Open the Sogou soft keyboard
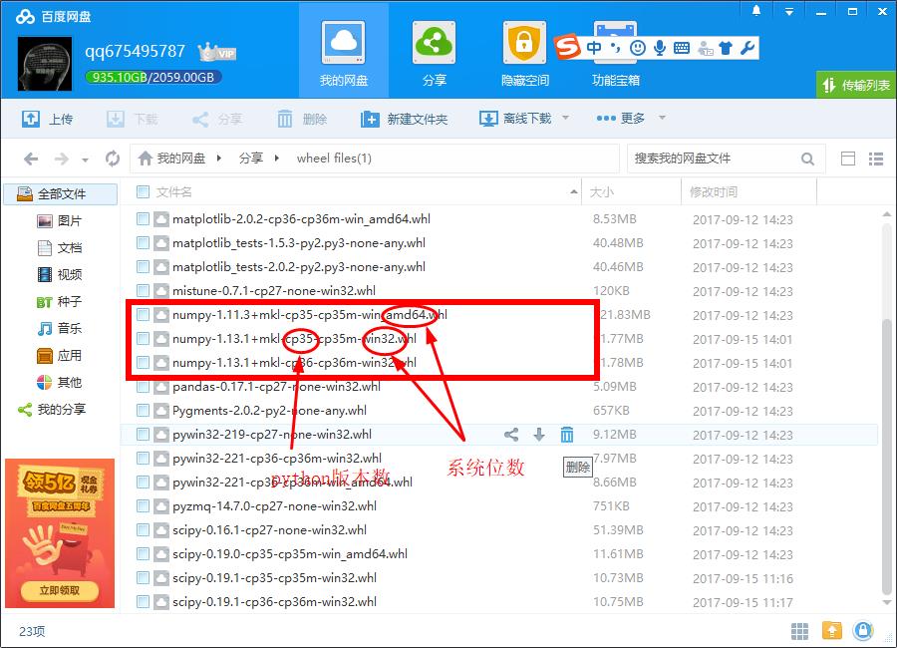 click(x=682, y=48)
